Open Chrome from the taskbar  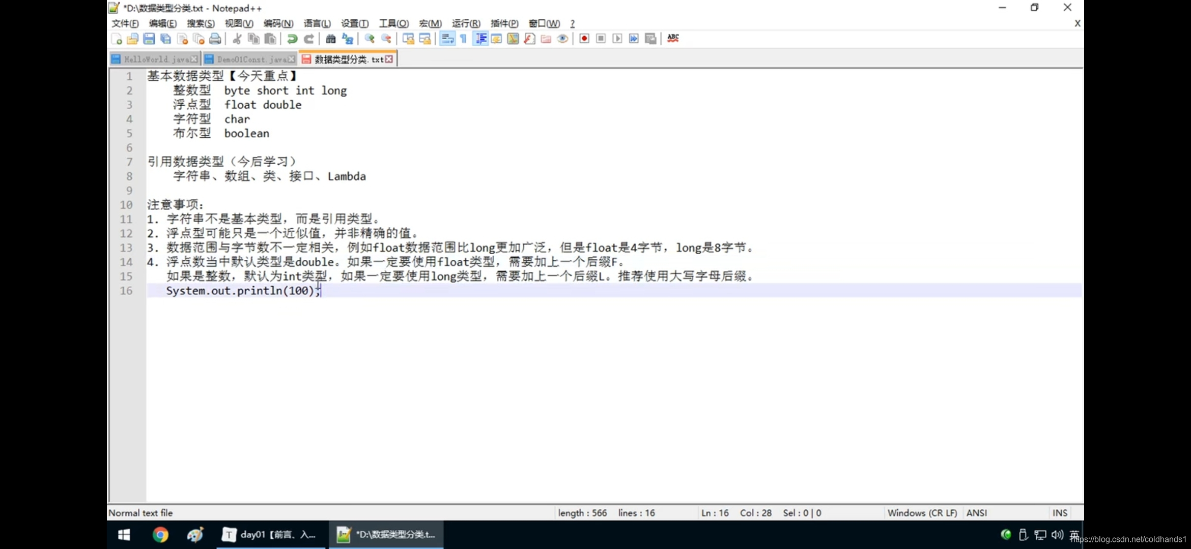tap(160, 535)
